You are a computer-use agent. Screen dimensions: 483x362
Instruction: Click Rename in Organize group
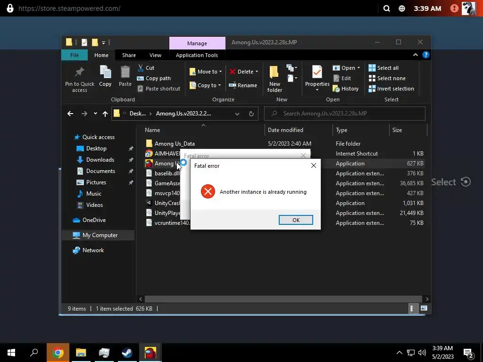pos(243,85)
